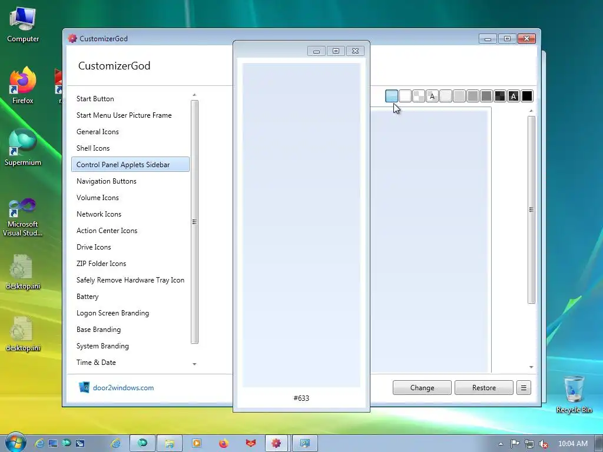
Task: Open Action Center flag tray icon
Action: 515,444
